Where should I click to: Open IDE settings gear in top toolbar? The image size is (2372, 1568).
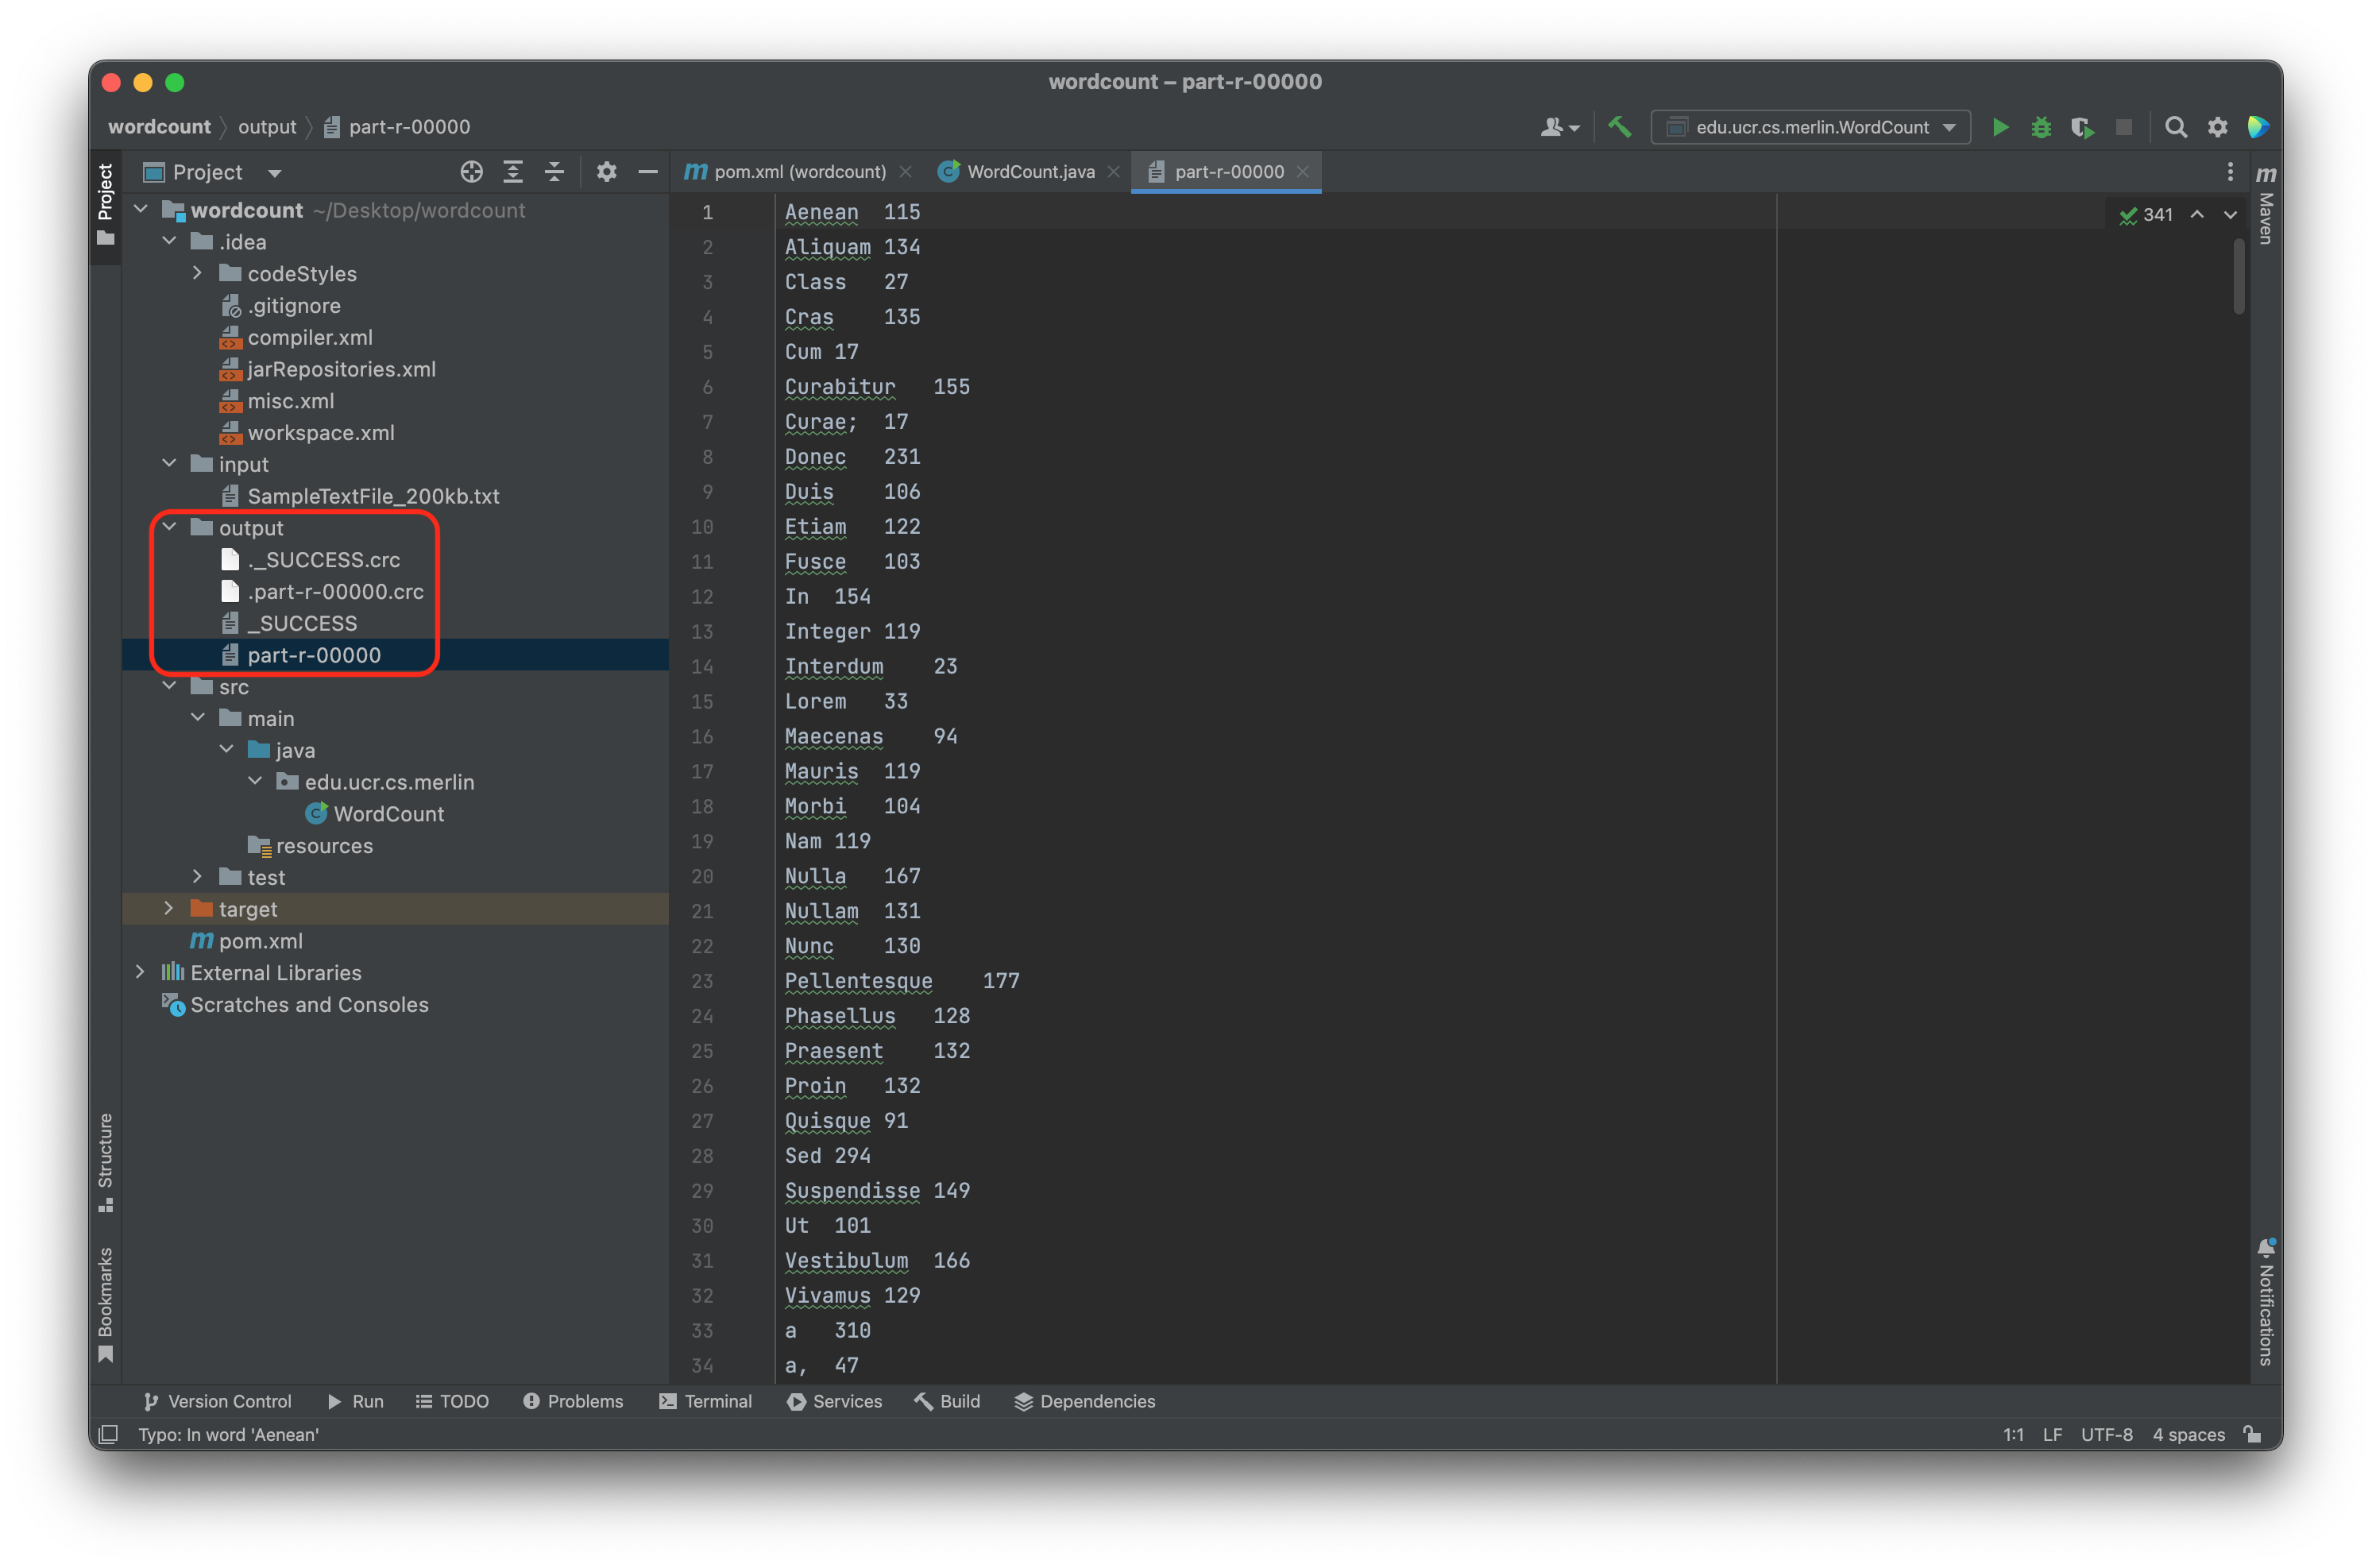click(x=2217, y=127)
